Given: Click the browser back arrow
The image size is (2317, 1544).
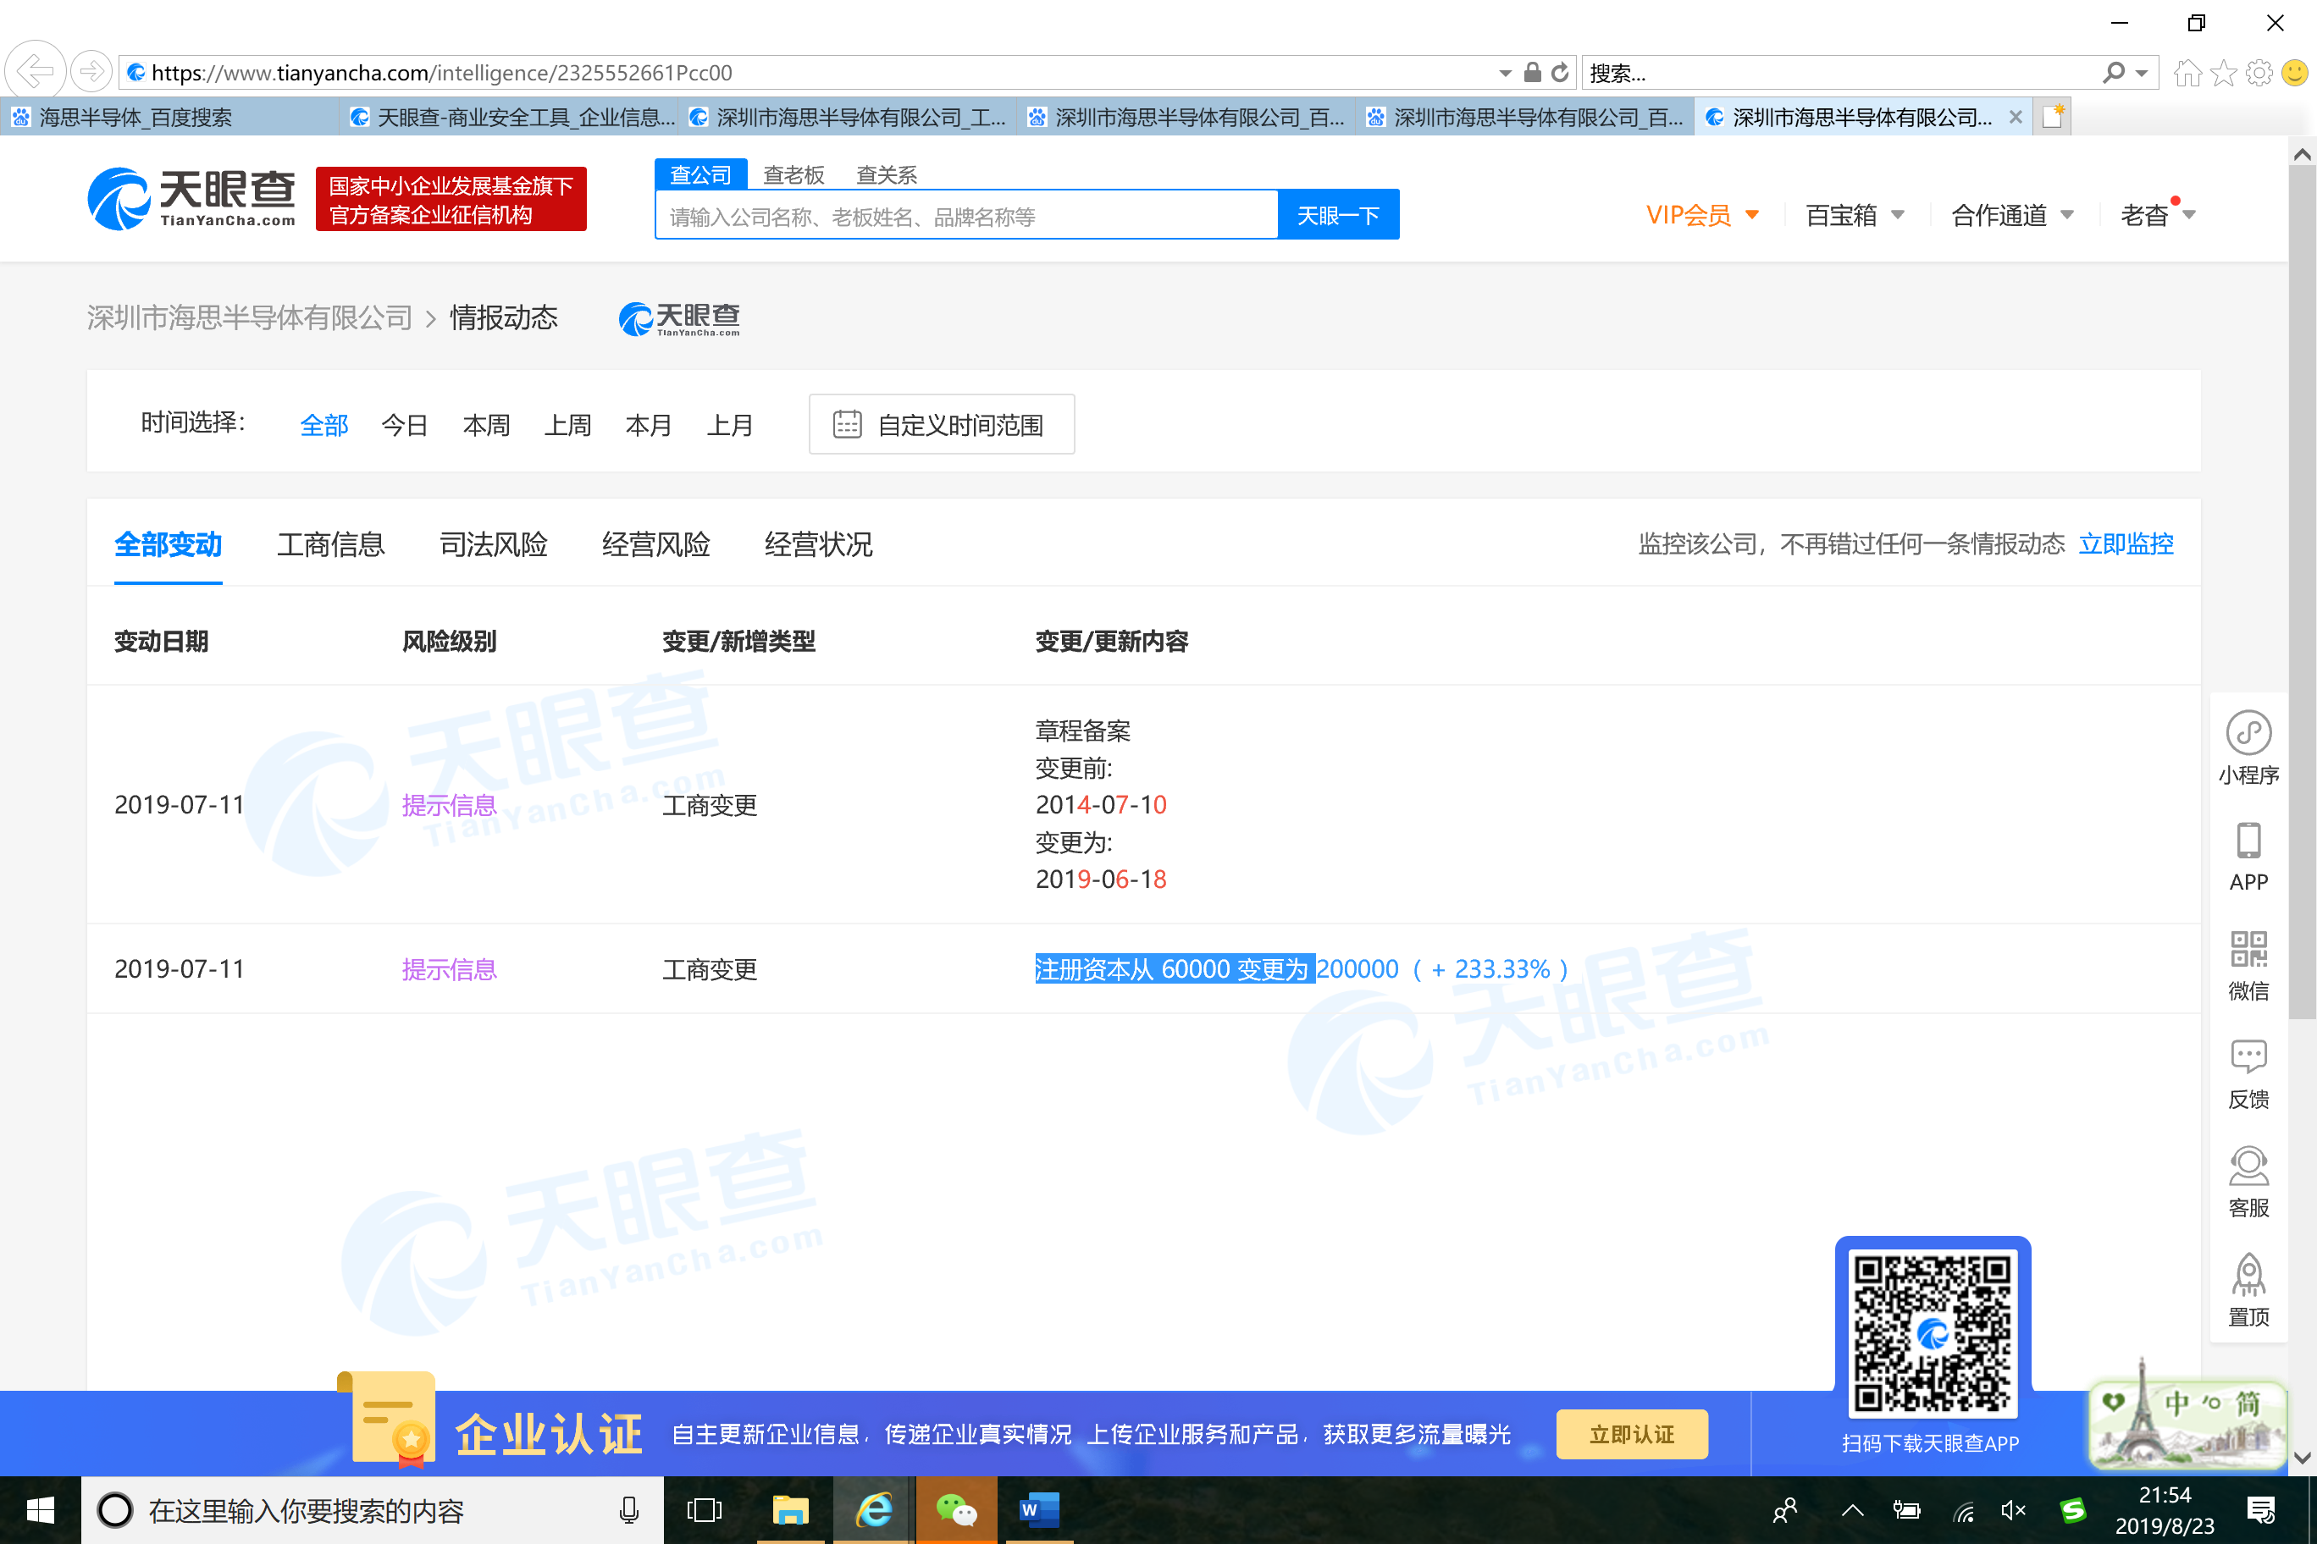Looking at the screenshot, I should 36,71.
